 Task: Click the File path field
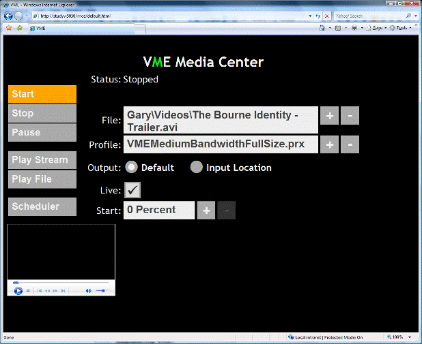(221, 120)
